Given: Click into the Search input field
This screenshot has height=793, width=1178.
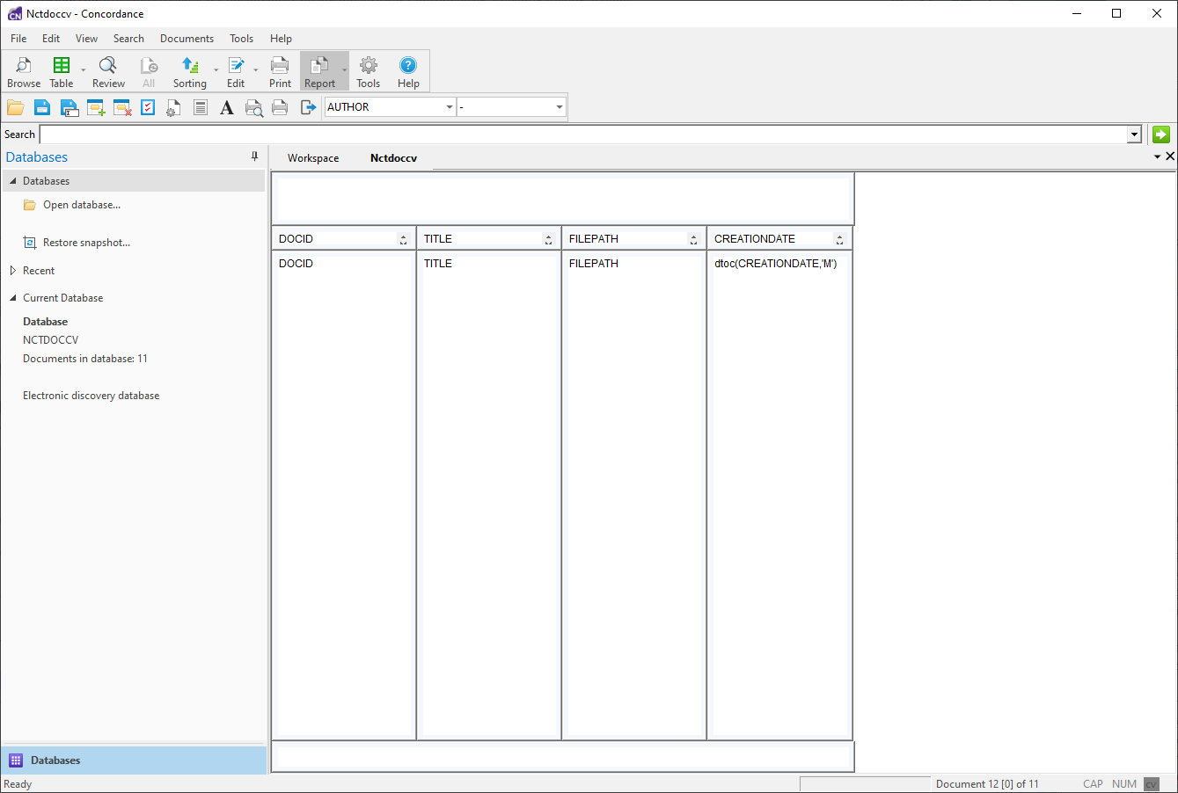Looking at the screenshot, I should 583,135.
